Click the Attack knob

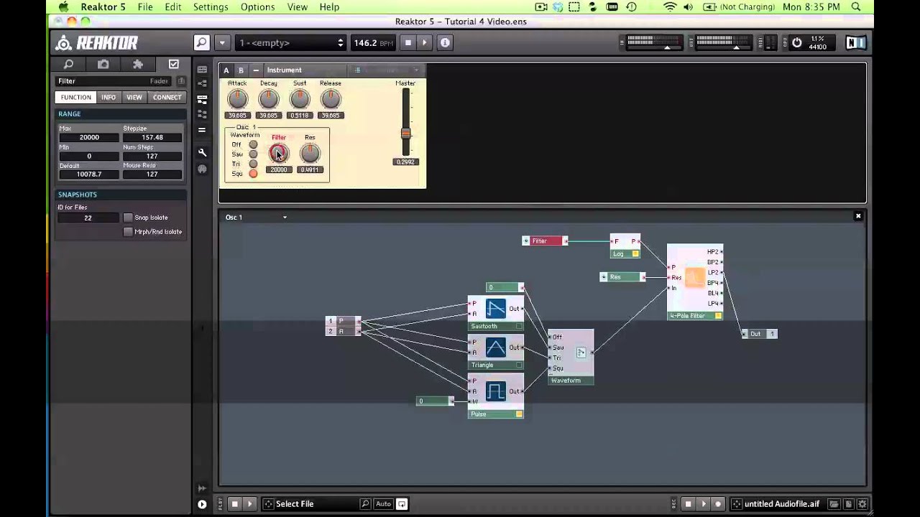(237, 99)
